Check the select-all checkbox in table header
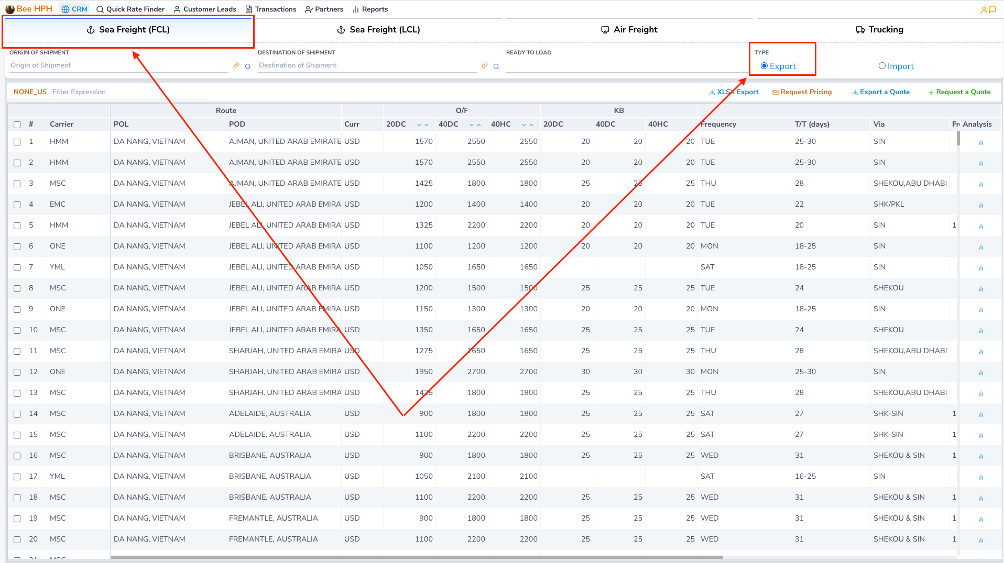Viewport: 1004px width, 563px height. tap(17, 125)
